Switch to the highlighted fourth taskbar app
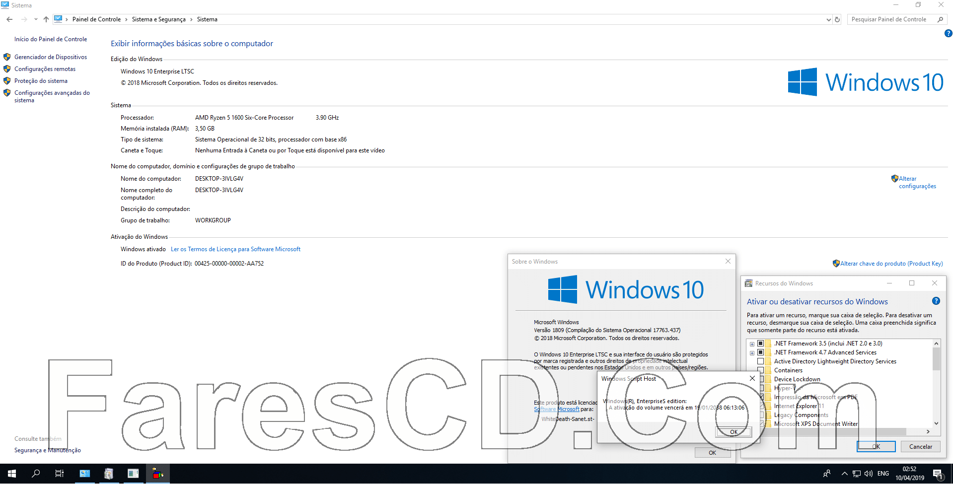 click(x=157, y=474)
